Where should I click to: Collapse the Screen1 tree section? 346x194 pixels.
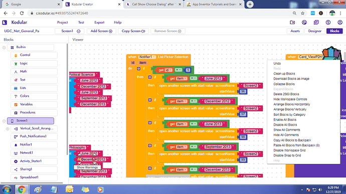tap(4, 121)
